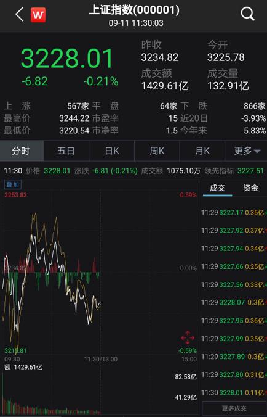Select trade row 11:29 3227.17
The width and height of the screenshot is (267, 417).
(233, 212)
